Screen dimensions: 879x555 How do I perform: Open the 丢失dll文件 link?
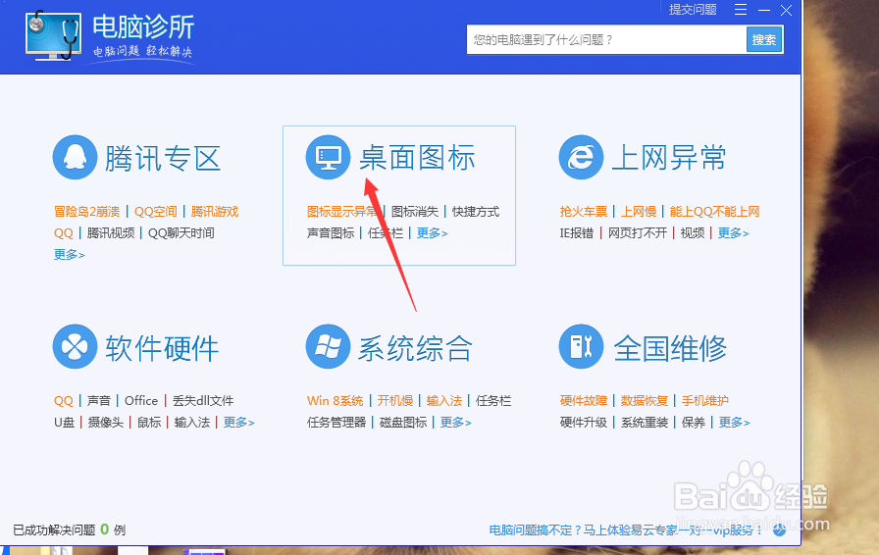pyautogui.click(x=203, y=401)
